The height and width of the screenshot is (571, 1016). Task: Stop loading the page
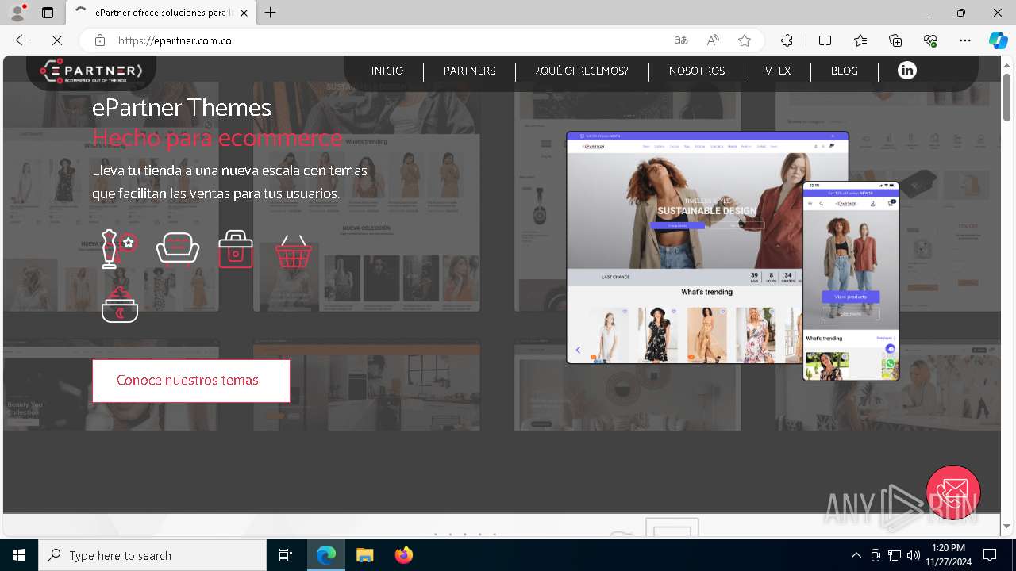click(57, 40)
